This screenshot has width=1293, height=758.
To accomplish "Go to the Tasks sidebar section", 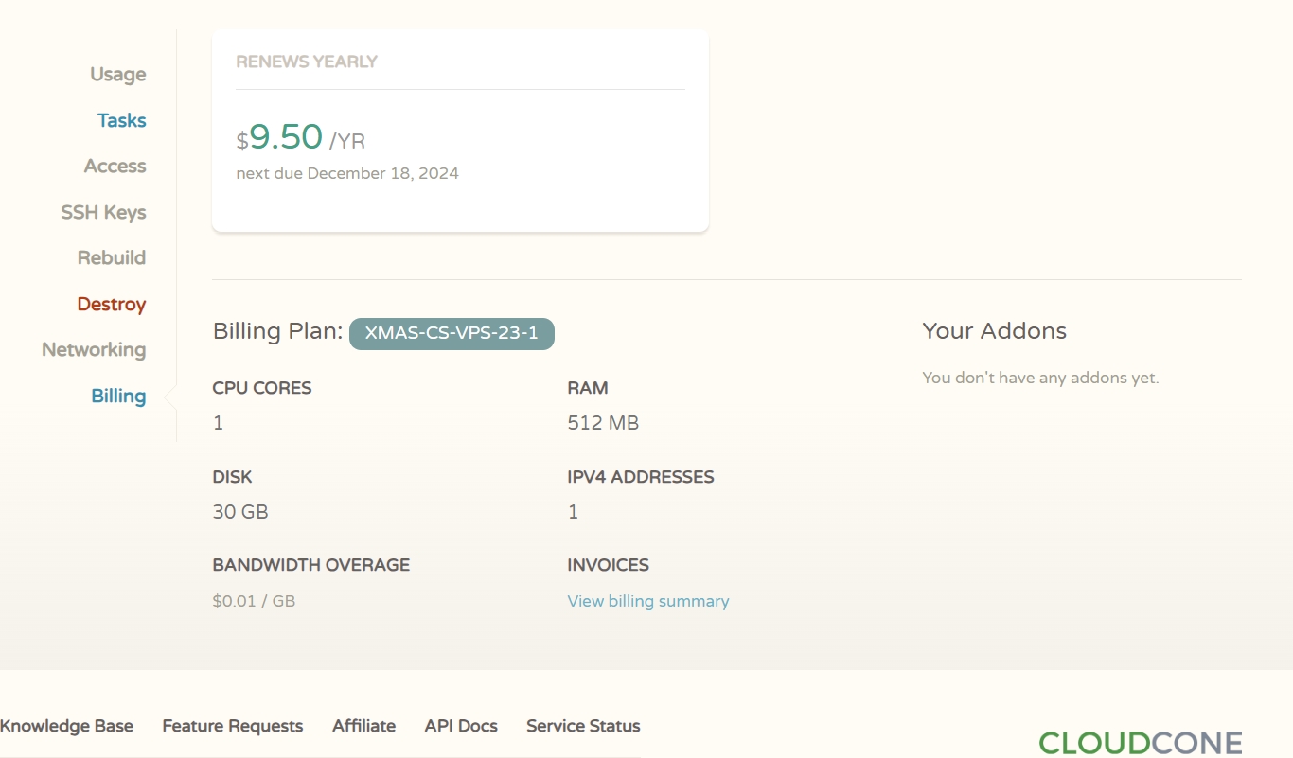I will 122,120.
